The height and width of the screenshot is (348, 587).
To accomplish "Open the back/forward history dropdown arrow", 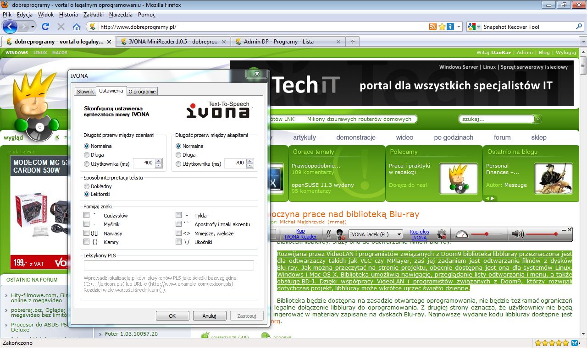I will click(x=33, y=27).
